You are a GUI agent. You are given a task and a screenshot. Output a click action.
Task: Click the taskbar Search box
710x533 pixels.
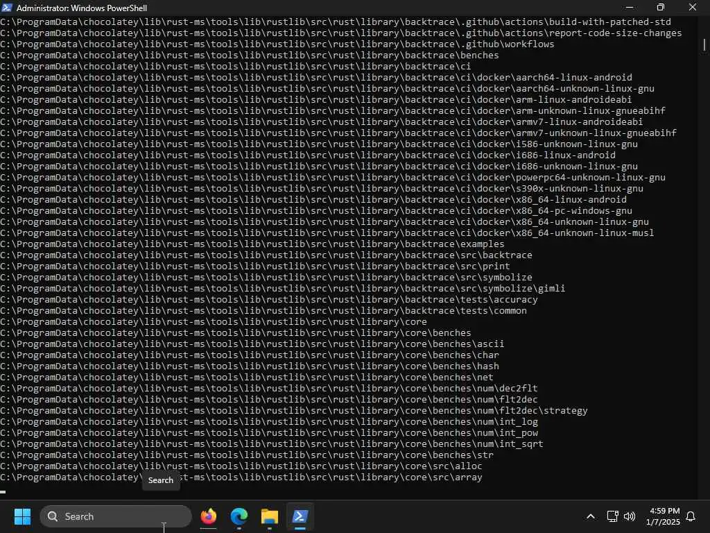coord(116,516)
